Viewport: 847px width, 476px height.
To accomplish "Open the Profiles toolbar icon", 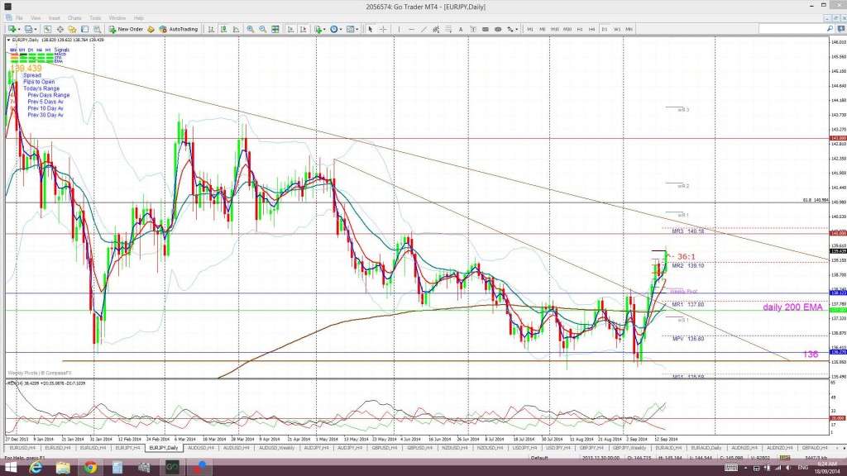I will click(29, 29).
